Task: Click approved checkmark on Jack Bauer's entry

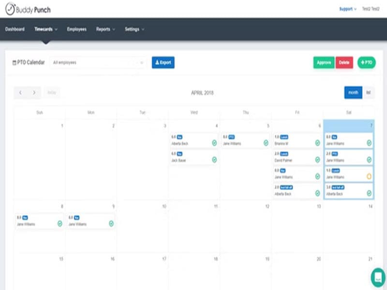Action: pos(214,159)
